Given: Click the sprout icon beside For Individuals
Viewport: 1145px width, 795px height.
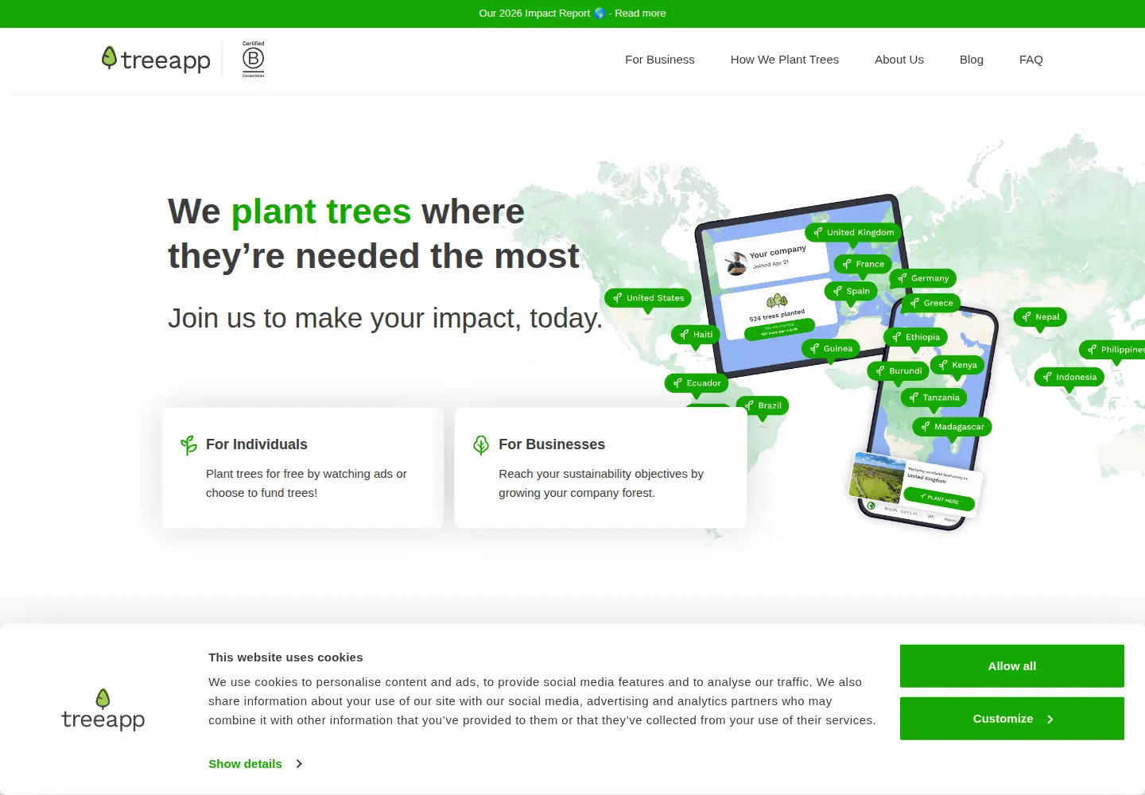Looking at the screenshot, I should [x=188, y=445].
